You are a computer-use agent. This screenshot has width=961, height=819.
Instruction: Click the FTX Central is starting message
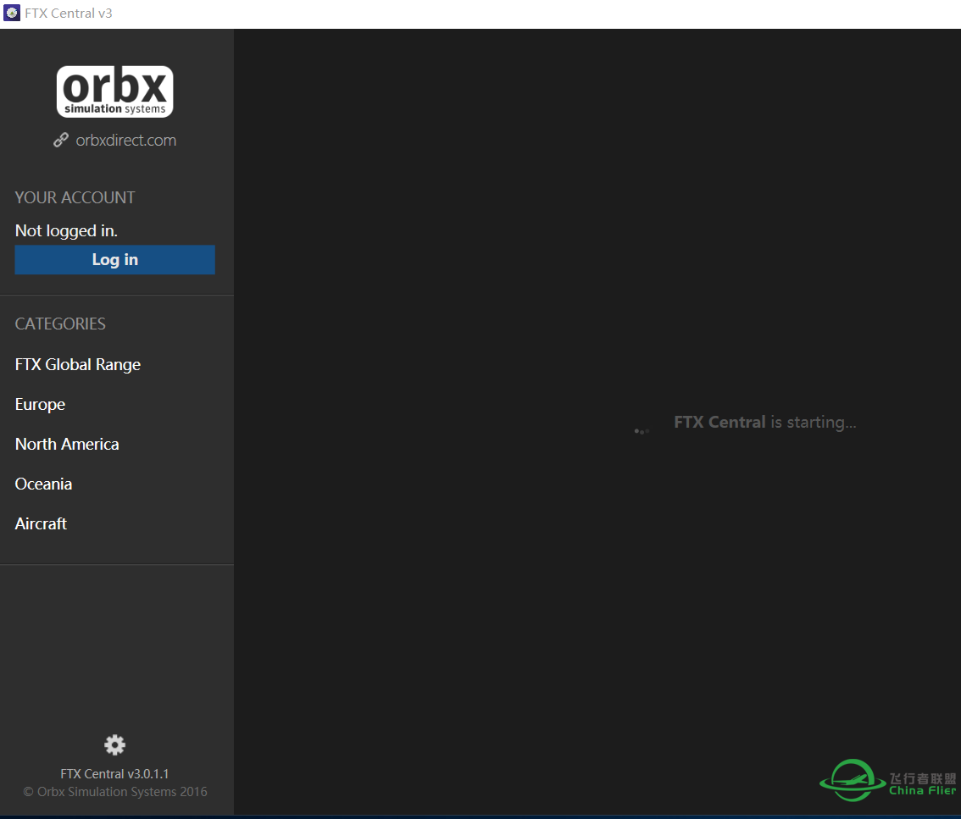(x=764, y=422)
